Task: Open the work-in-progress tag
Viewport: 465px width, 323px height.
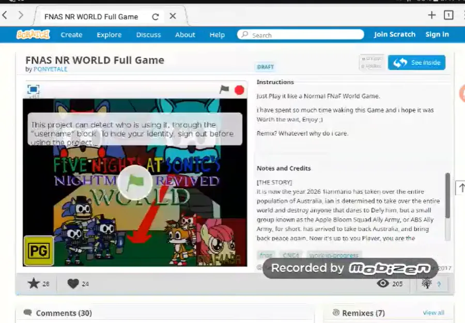Action: 334,255
